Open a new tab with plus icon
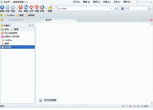This screenshot has height=110, width=153. pyautogui.click(x=80, y=20)
